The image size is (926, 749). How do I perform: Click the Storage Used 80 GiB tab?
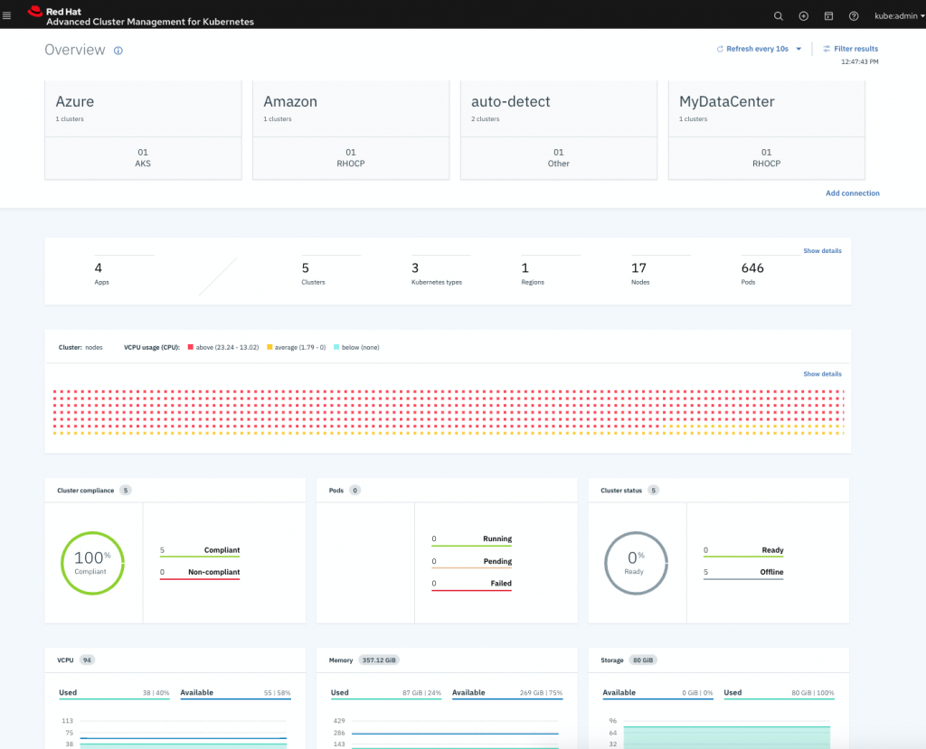779,693
